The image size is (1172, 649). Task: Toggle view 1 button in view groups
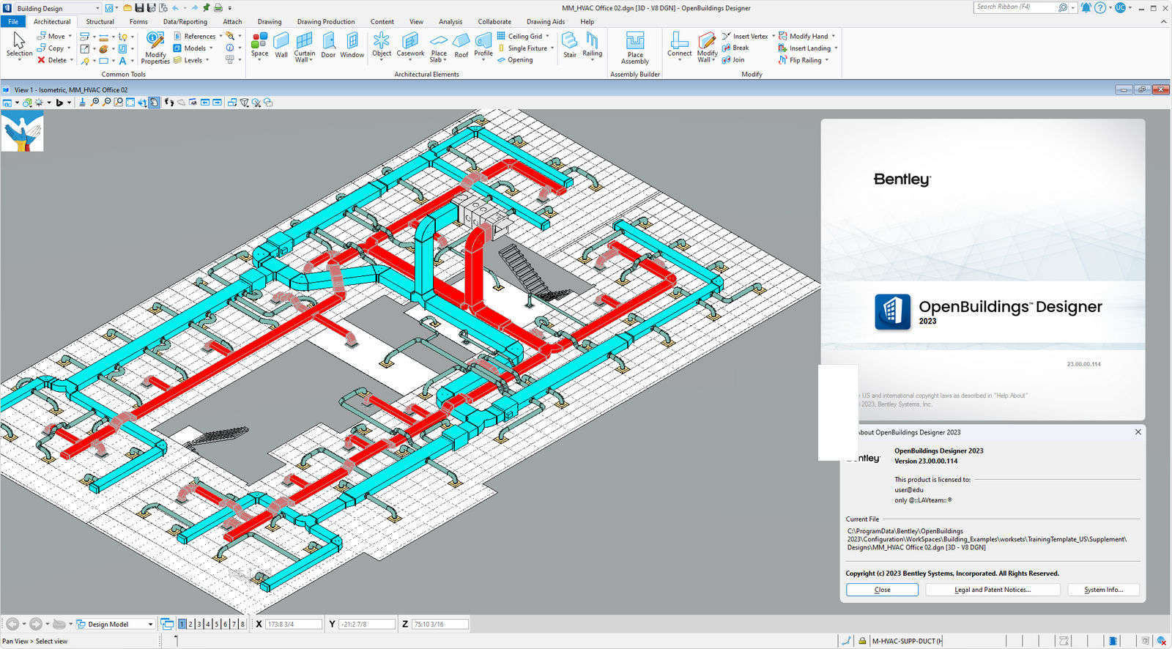pyautogui.click(x=182, y=624)
